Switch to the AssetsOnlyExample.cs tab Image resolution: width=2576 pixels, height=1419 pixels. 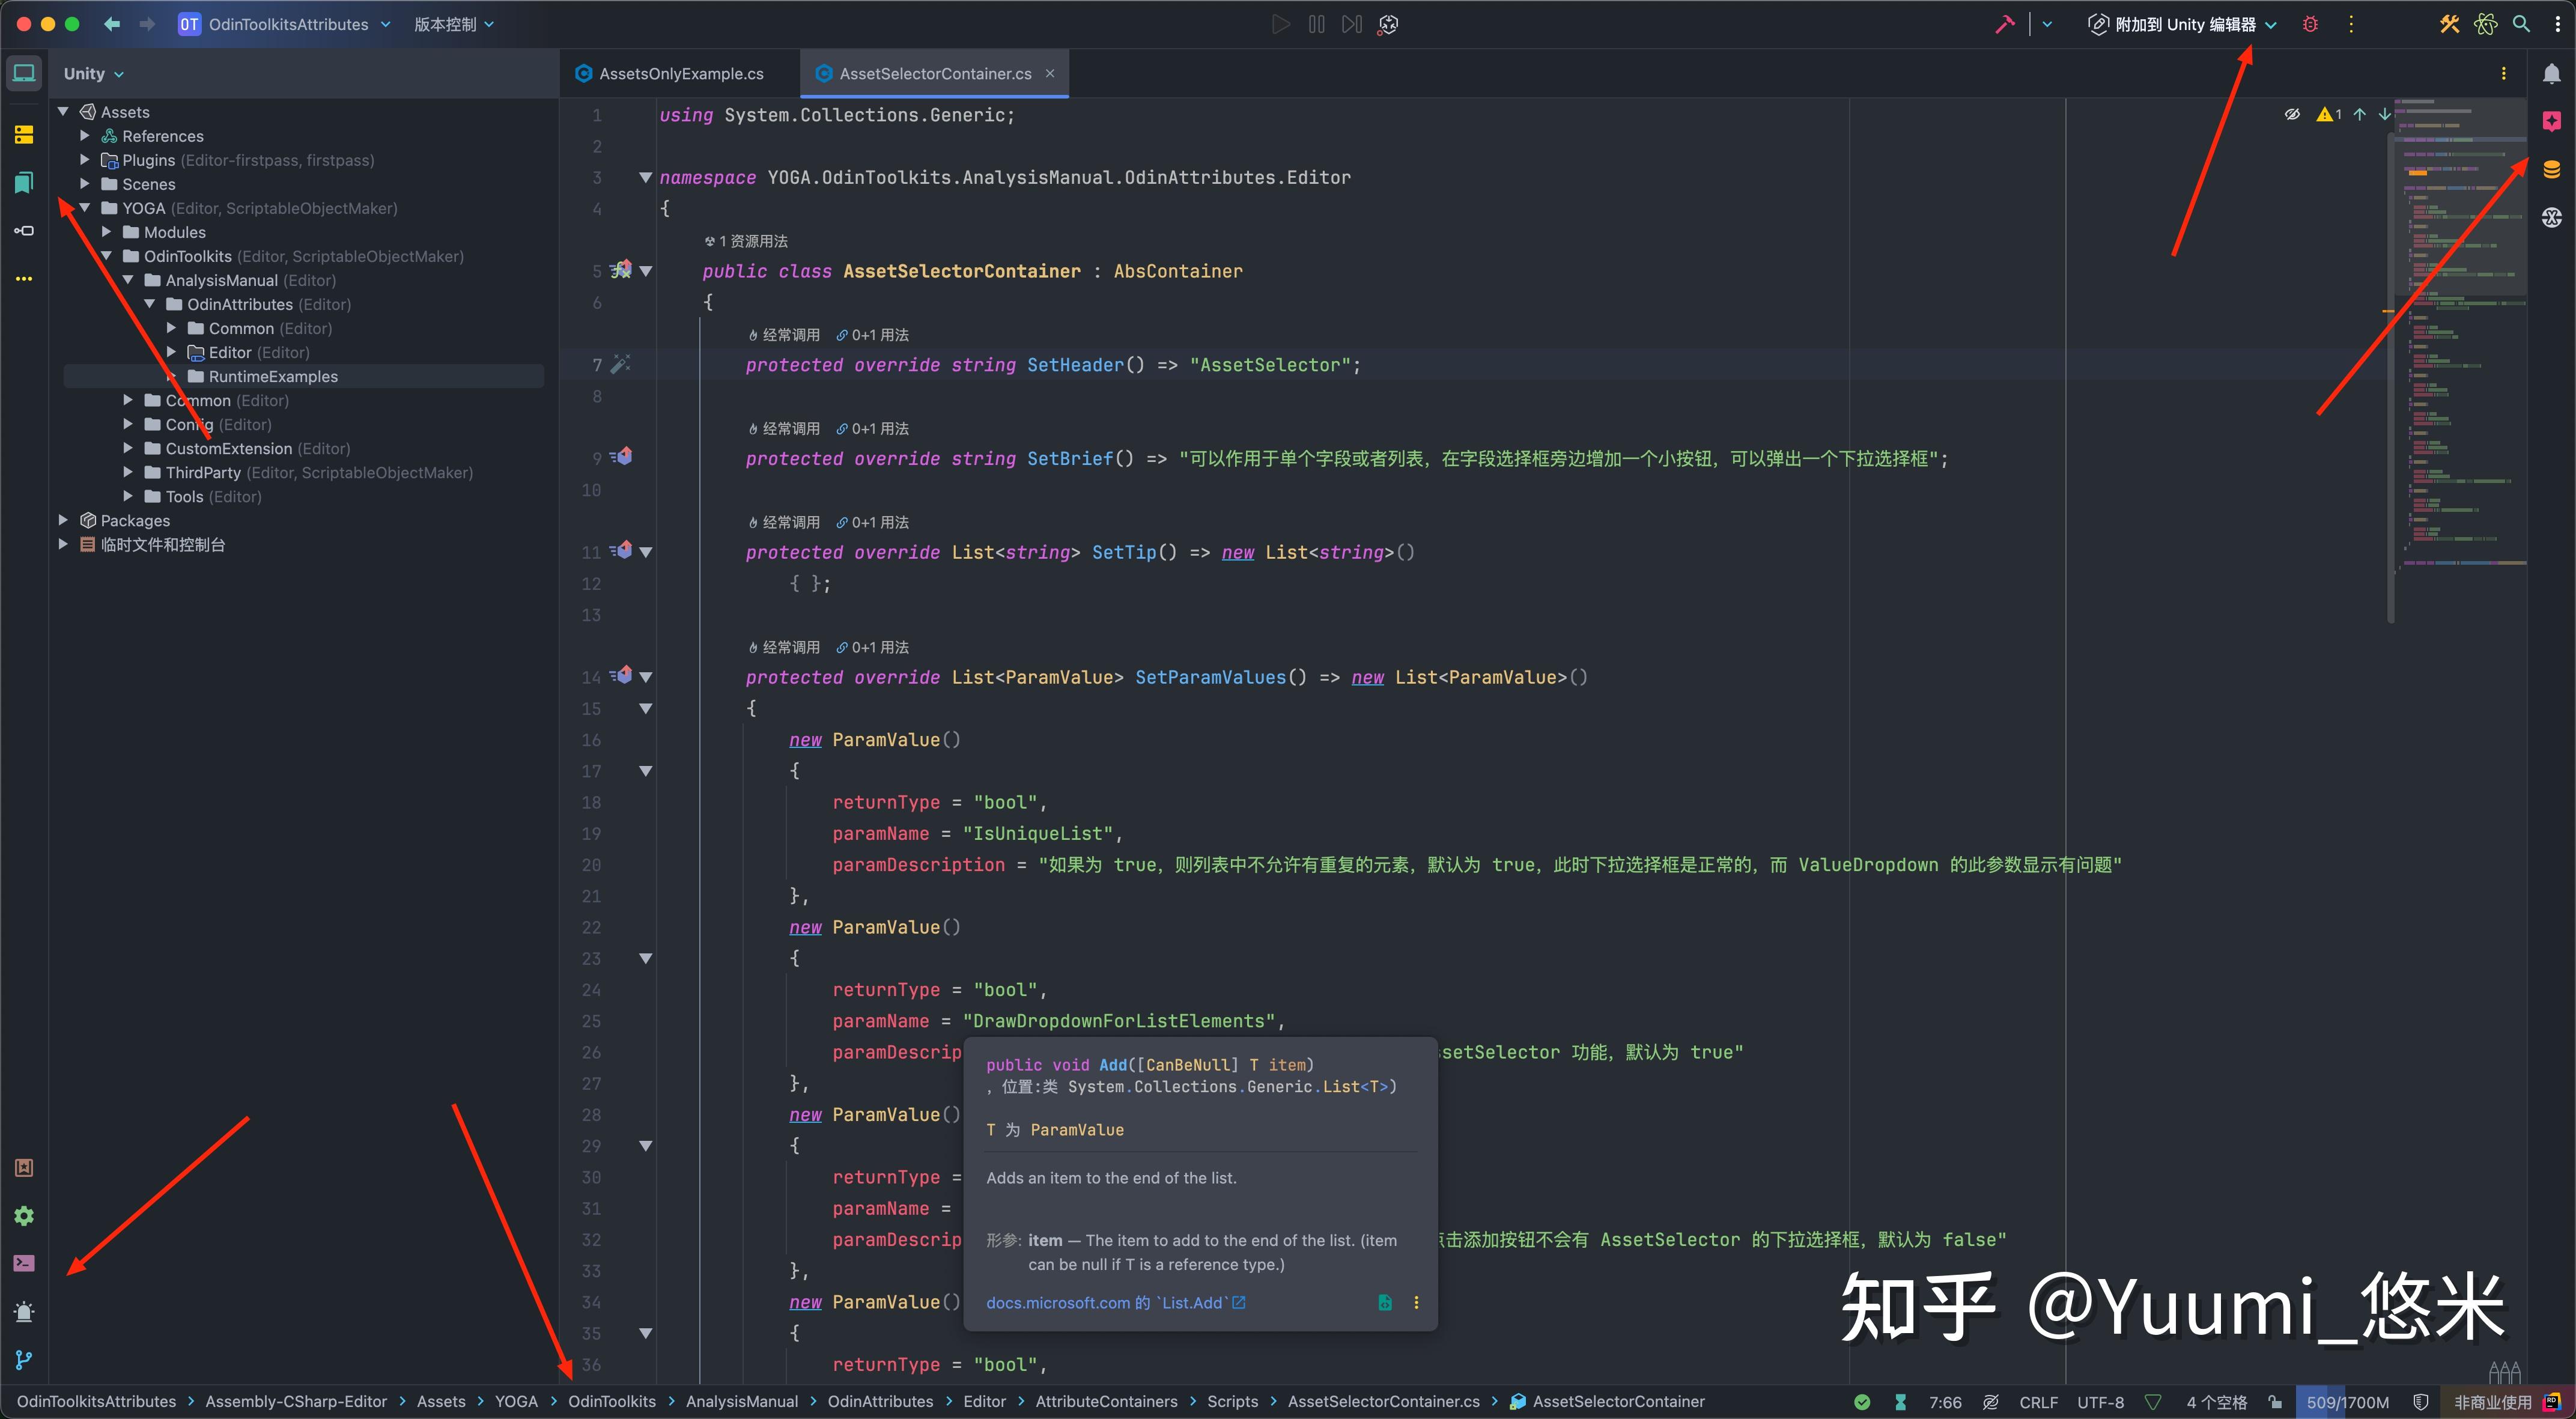tap(680, 73)
